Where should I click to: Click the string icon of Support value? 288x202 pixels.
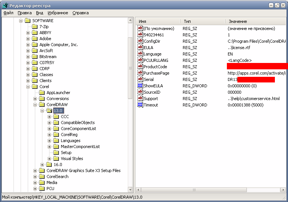[x=140, y=98]
